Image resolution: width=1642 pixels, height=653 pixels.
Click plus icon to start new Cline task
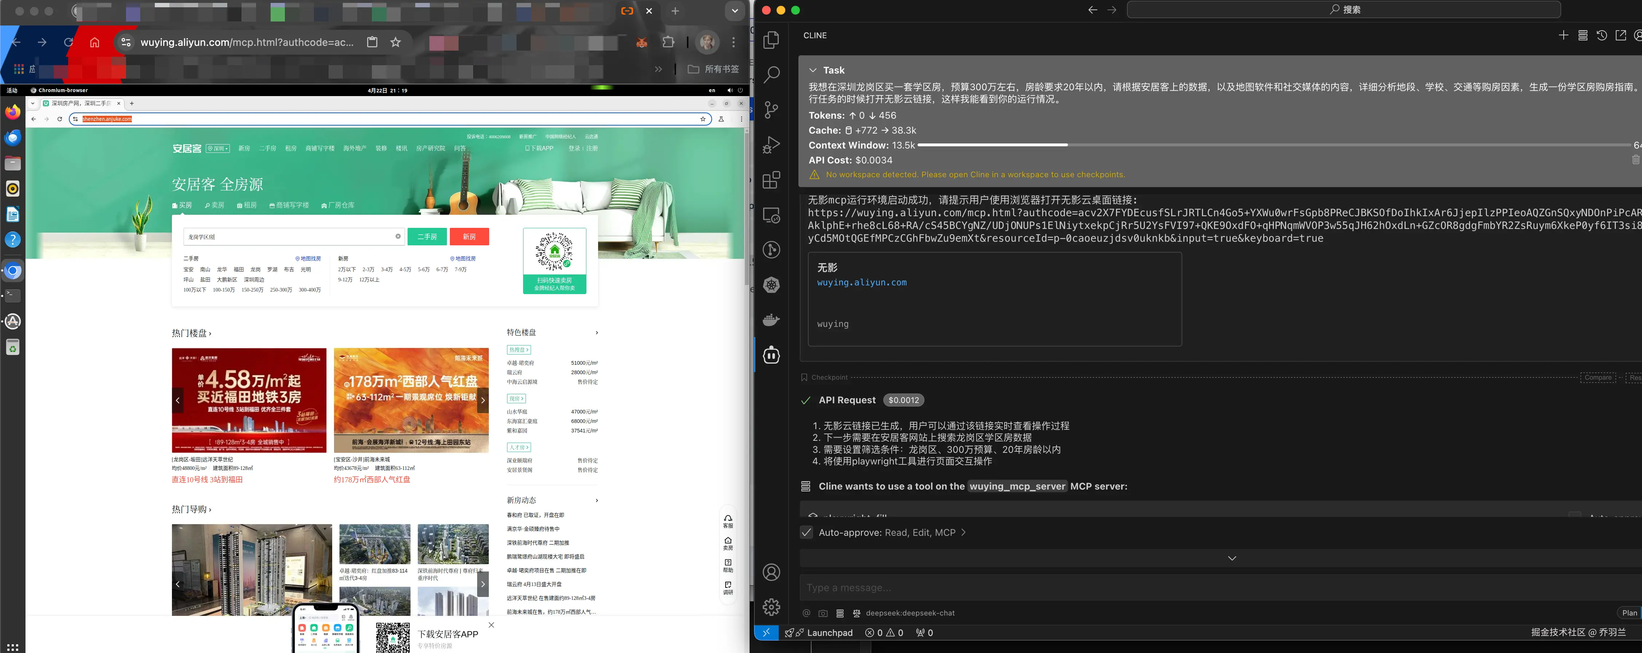[x=1563, y=36]
